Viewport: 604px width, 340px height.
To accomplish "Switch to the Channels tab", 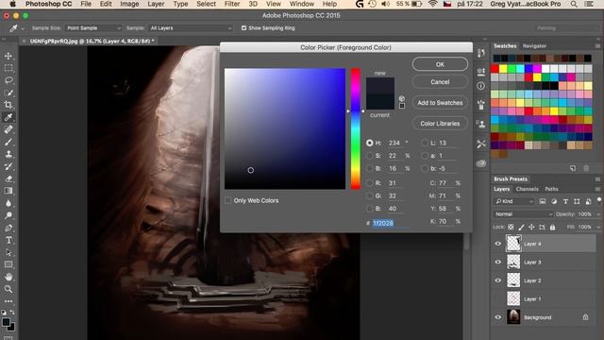I will (x=527, y=189).
